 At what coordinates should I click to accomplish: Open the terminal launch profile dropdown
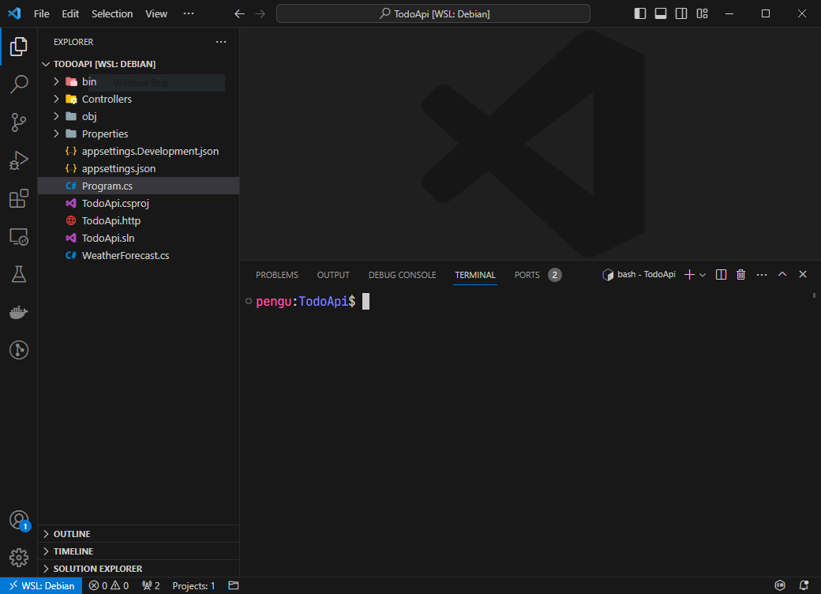tap(703, 274)
